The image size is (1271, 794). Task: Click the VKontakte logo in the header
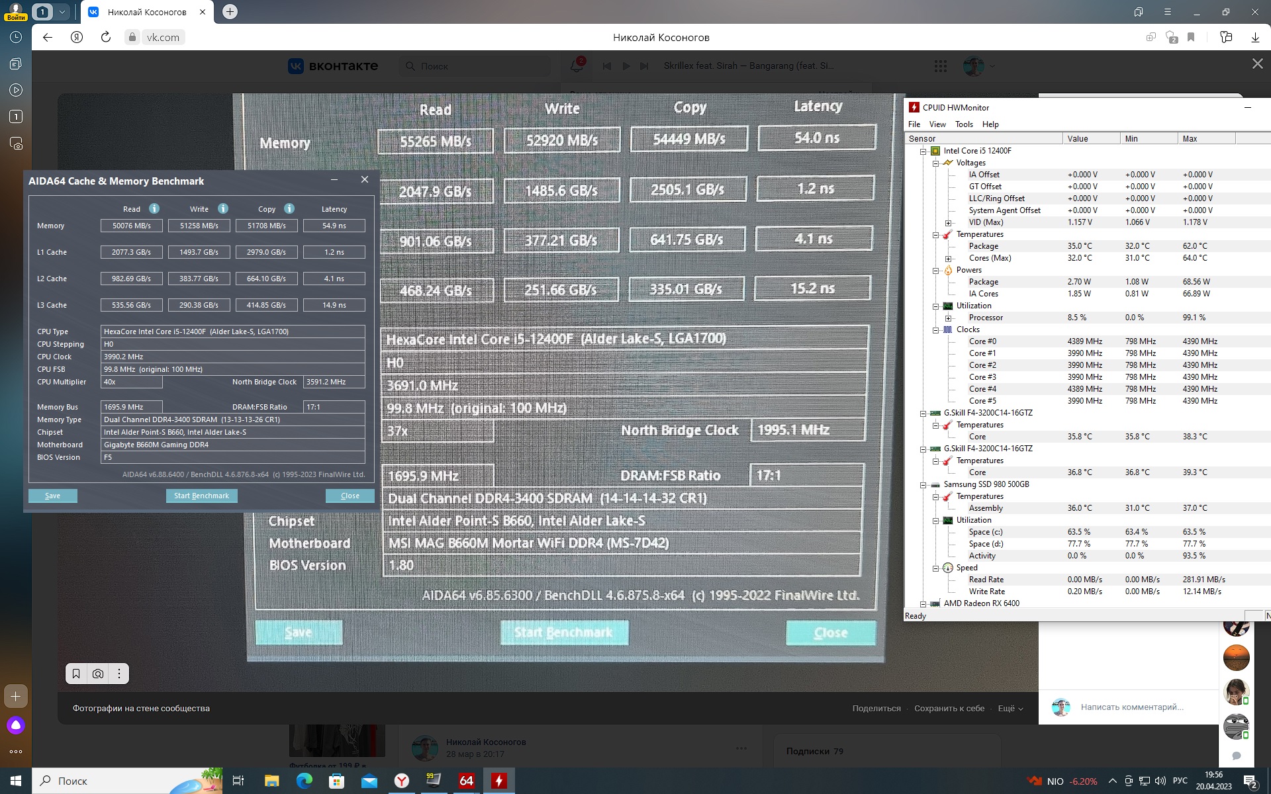pos(333,66)
